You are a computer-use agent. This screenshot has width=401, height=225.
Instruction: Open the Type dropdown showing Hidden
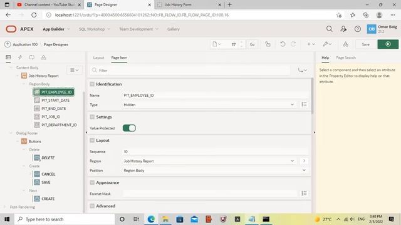pos(209,104)
